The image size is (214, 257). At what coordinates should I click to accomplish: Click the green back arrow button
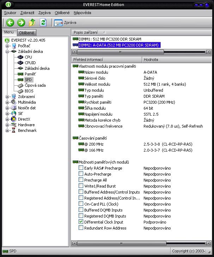coord(10,23)
